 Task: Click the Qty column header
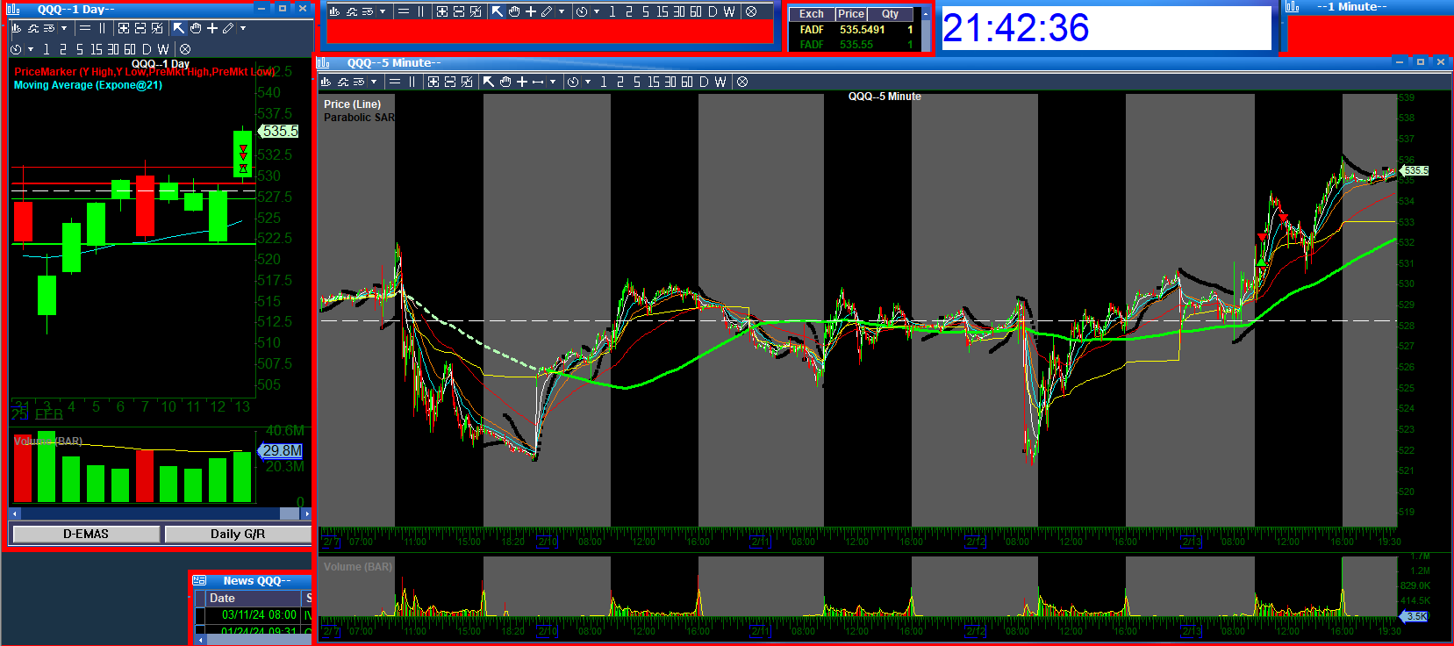coord(890,14)
